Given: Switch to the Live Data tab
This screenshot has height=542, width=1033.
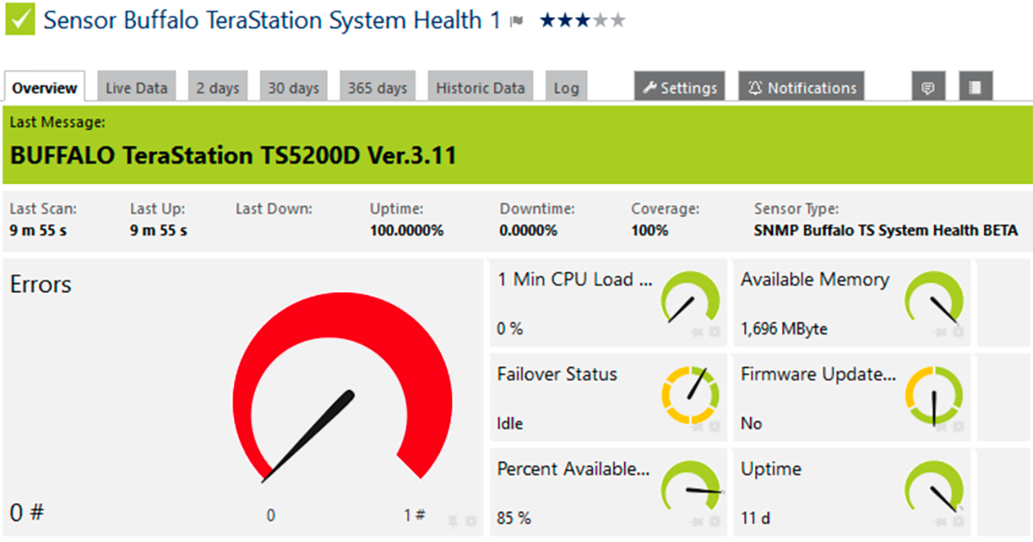Looking at the screenshot, I should pyautogui.click(x=136, y=88).
